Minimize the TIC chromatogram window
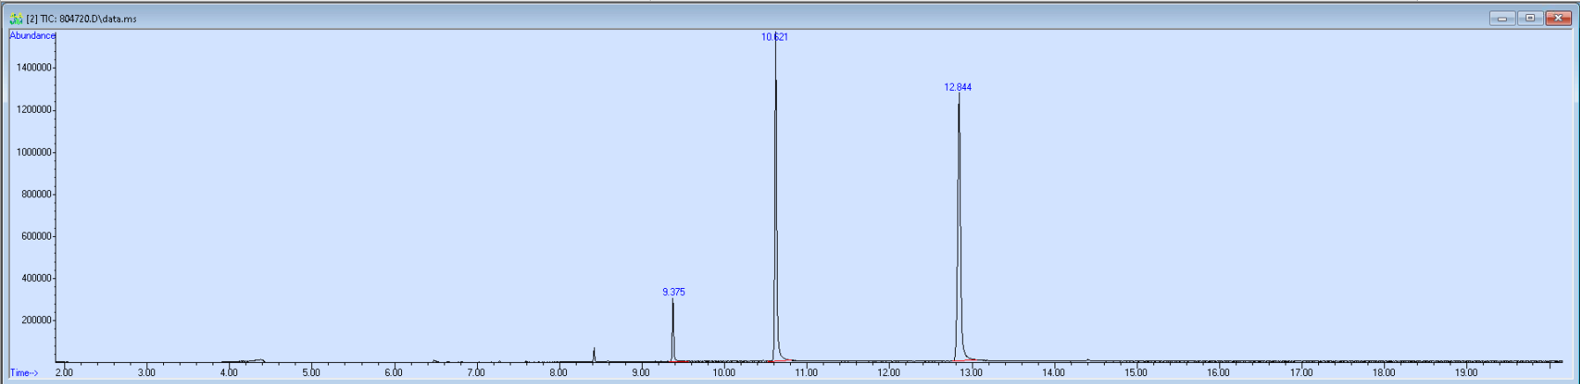1580x384 pixels. (1502, 18)
